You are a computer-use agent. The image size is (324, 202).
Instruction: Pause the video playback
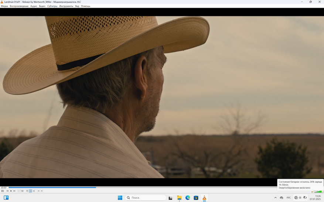3,191
